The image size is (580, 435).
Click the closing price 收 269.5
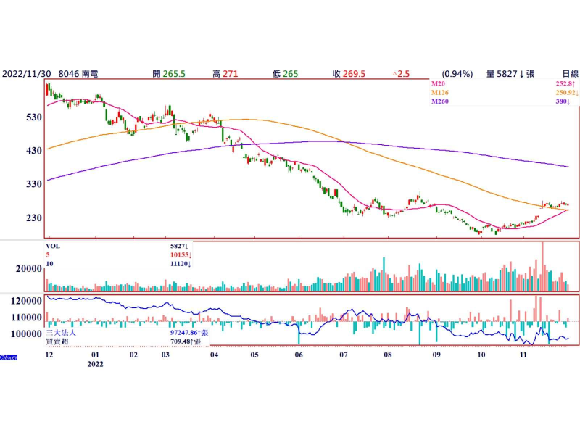point(349,74)
